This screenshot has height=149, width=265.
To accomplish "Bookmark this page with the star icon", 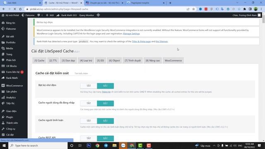I will [193, 9].
